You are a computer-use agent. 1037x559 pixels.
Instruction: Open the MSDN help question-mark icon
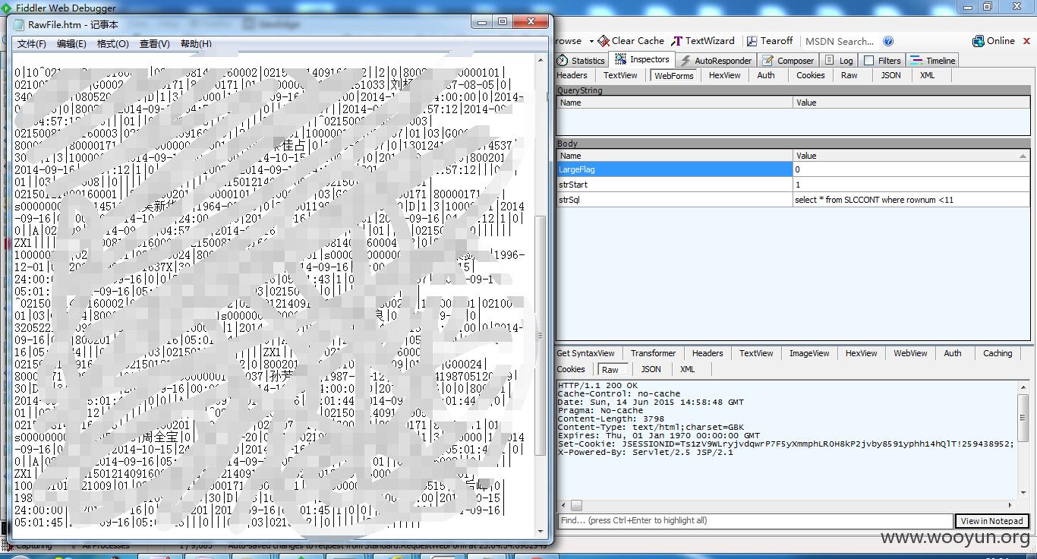[888, 41]
